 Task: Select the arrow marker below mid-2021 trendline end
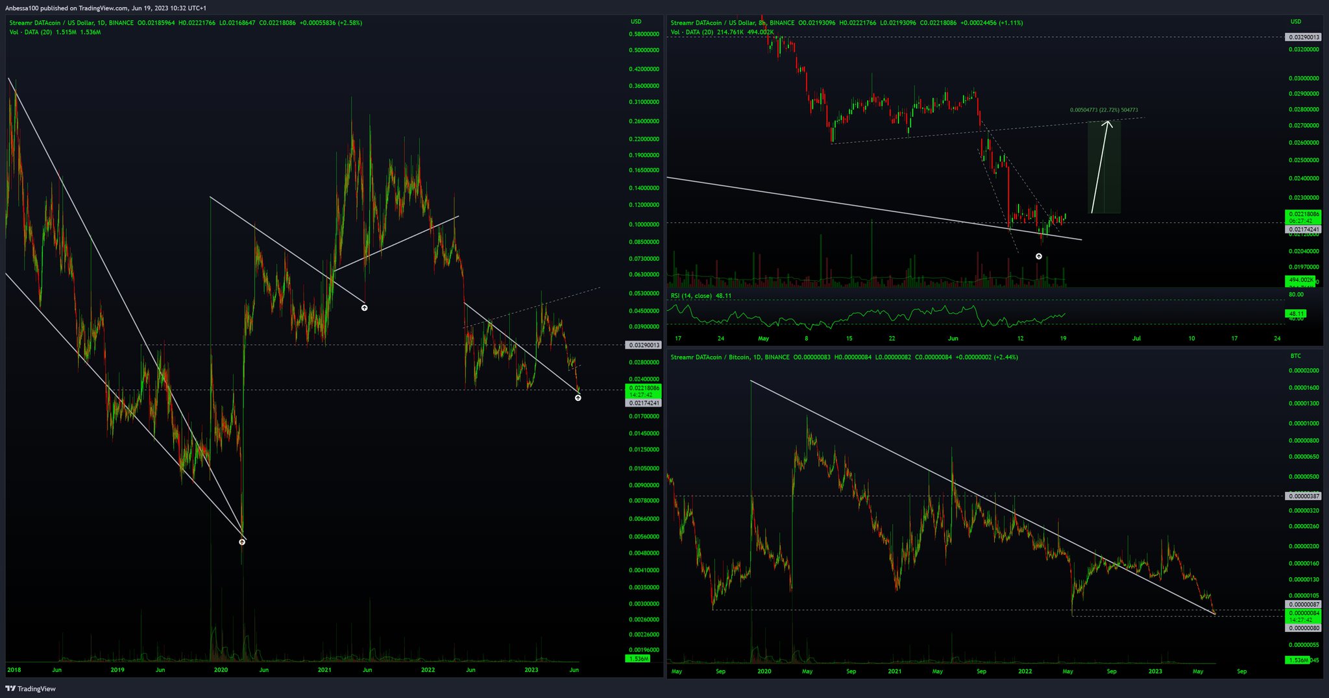[365, 307]
